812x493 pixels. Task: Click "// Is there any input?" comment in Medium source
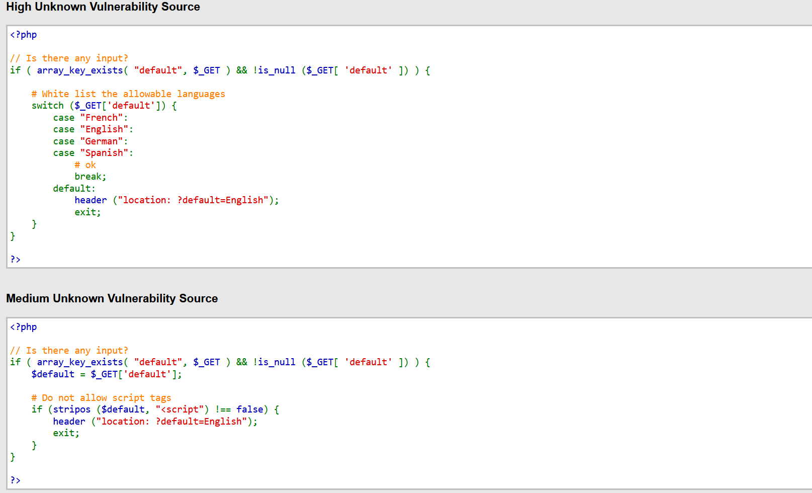click(69, 351)
